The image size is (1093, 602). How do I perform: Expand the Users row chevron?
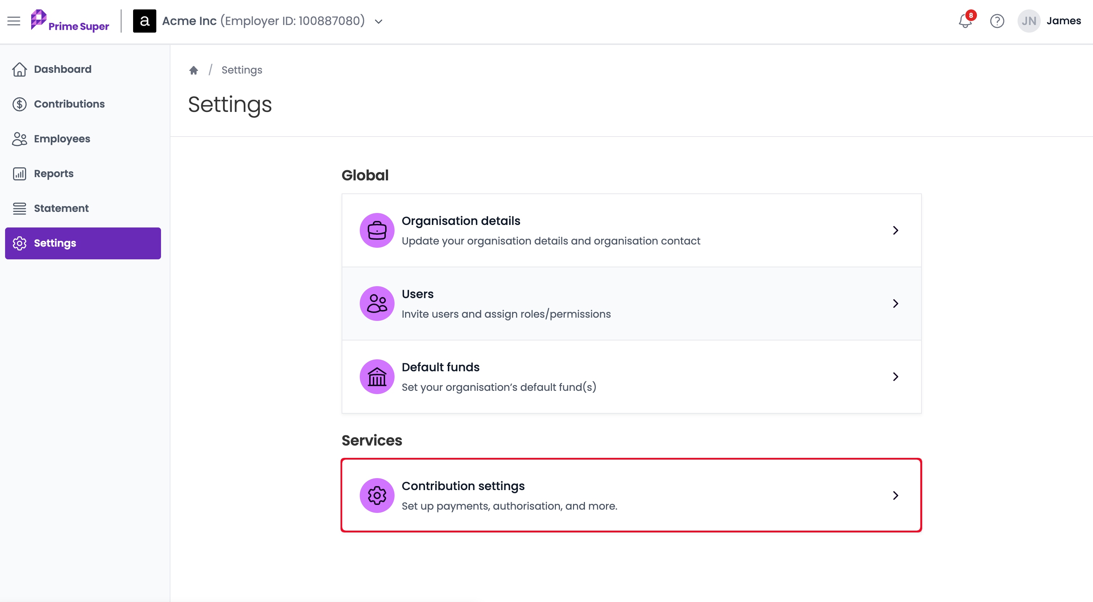[x=895, y=304]
